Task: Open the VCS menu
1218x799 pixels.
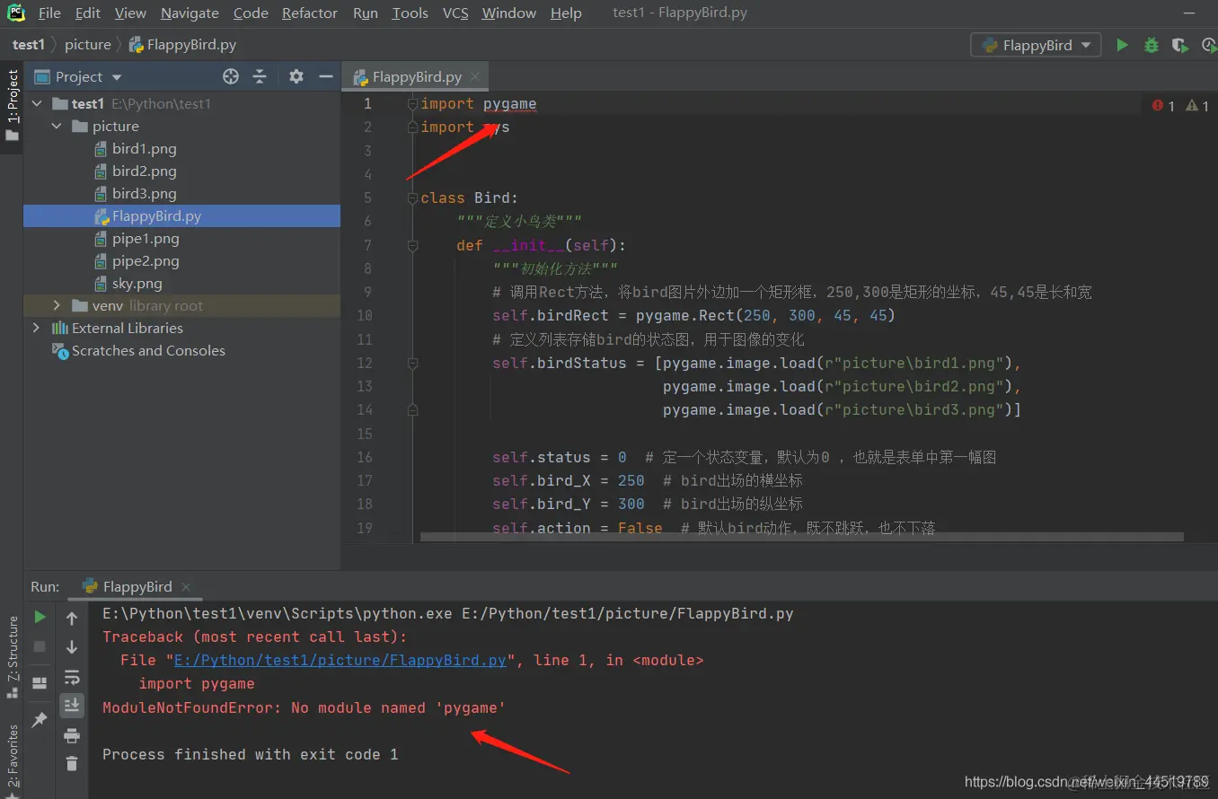Action: (x=455, y=13)
